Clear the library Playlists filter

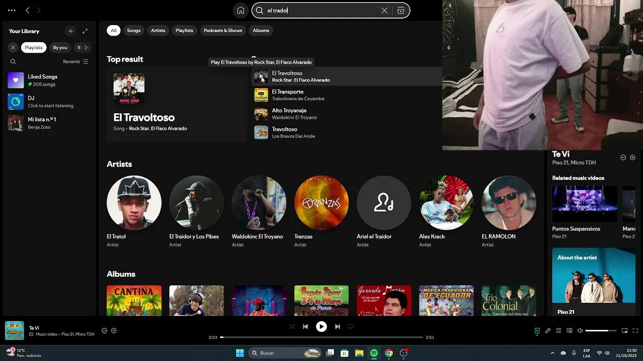[13, 48]
